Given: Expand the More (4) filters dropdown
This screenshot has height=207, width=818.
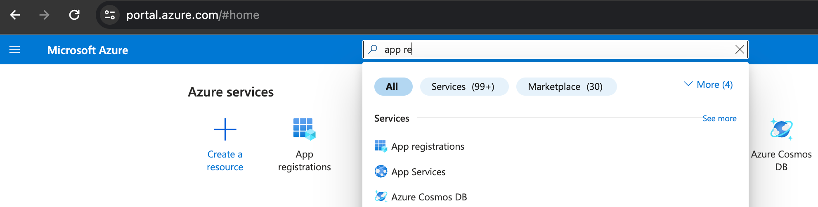Looking at the screenshot, I should coord(708,85).
